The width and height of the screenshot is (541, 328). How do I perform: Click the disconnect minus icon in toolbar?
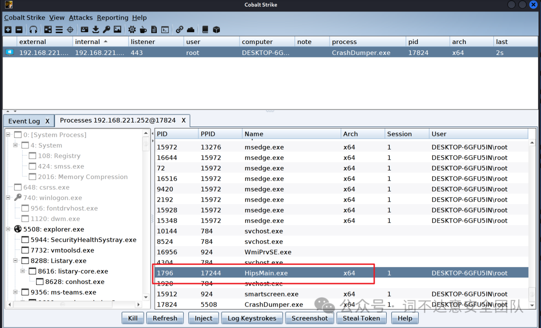pos(19,30)
